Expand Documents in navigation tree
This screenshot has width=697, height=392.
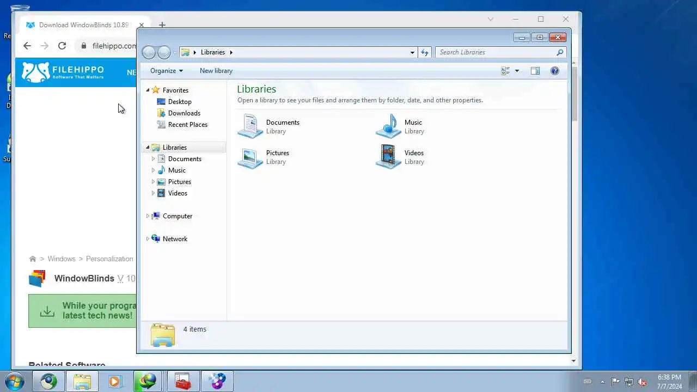pyautogui.click(x=153, y=159)
